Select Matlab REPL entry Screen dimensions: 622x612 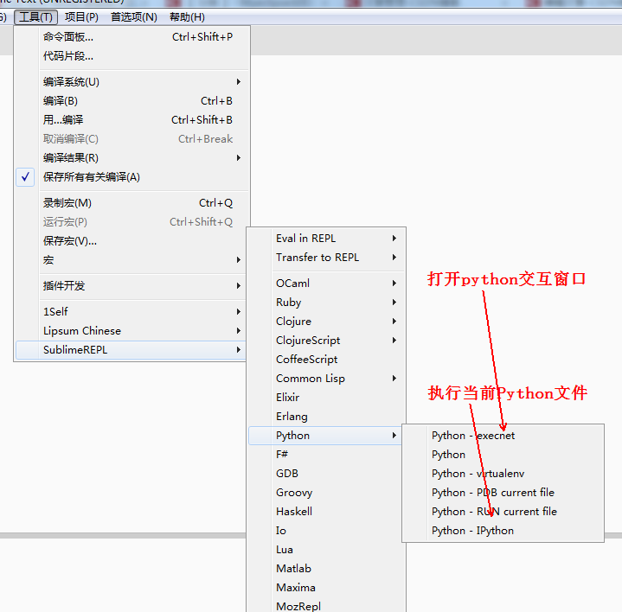click(x=326, y=569)
